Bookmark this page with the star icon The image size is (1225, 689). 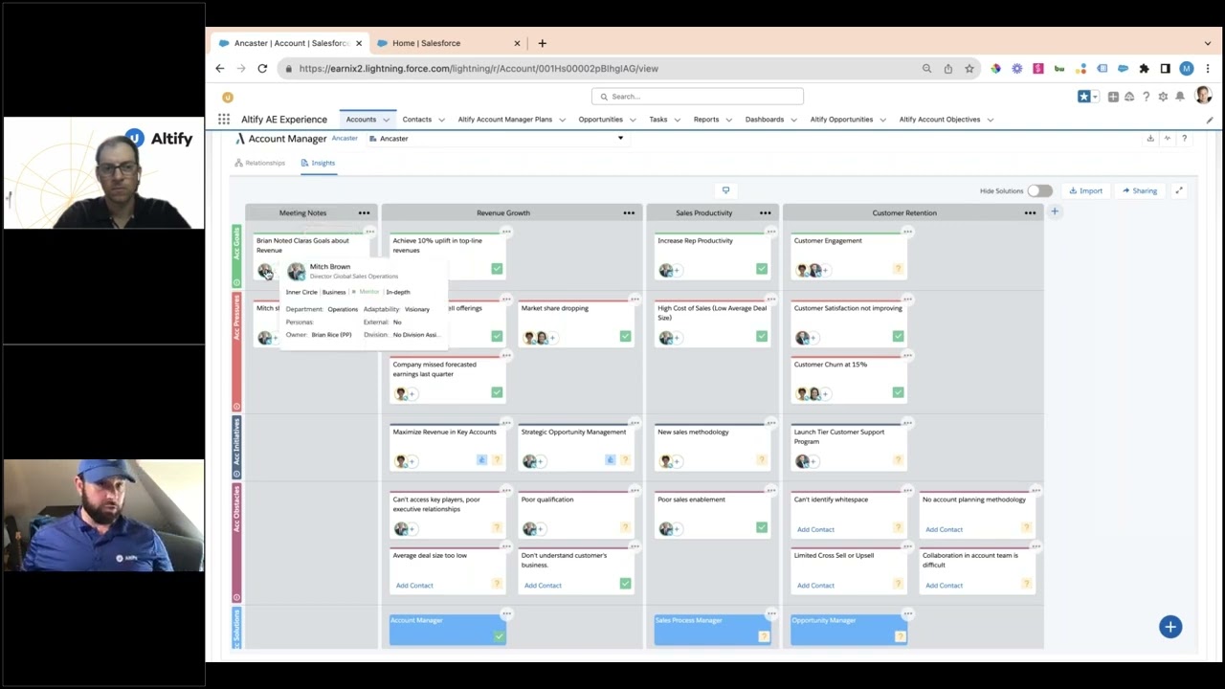[x=969, y=69]
